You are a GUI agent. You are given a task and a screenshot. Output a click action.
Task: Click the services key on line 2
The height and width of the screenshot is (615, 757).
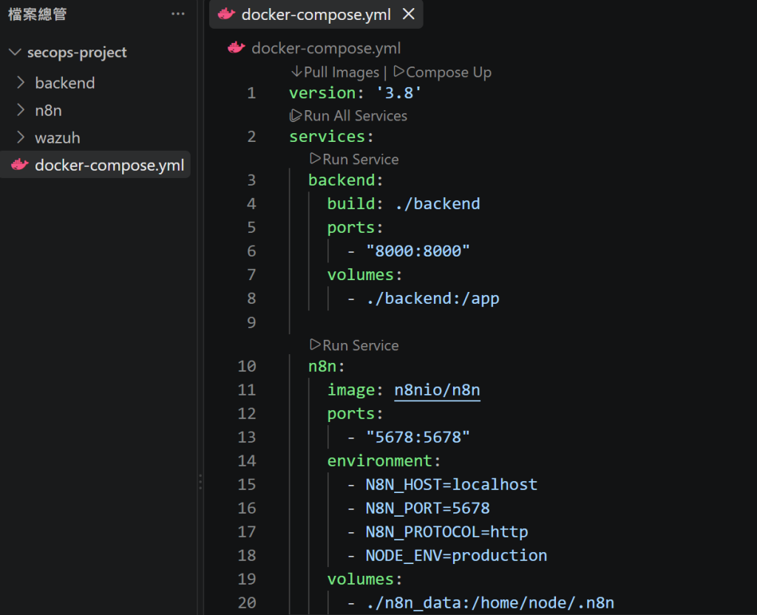tap(327, 137)
